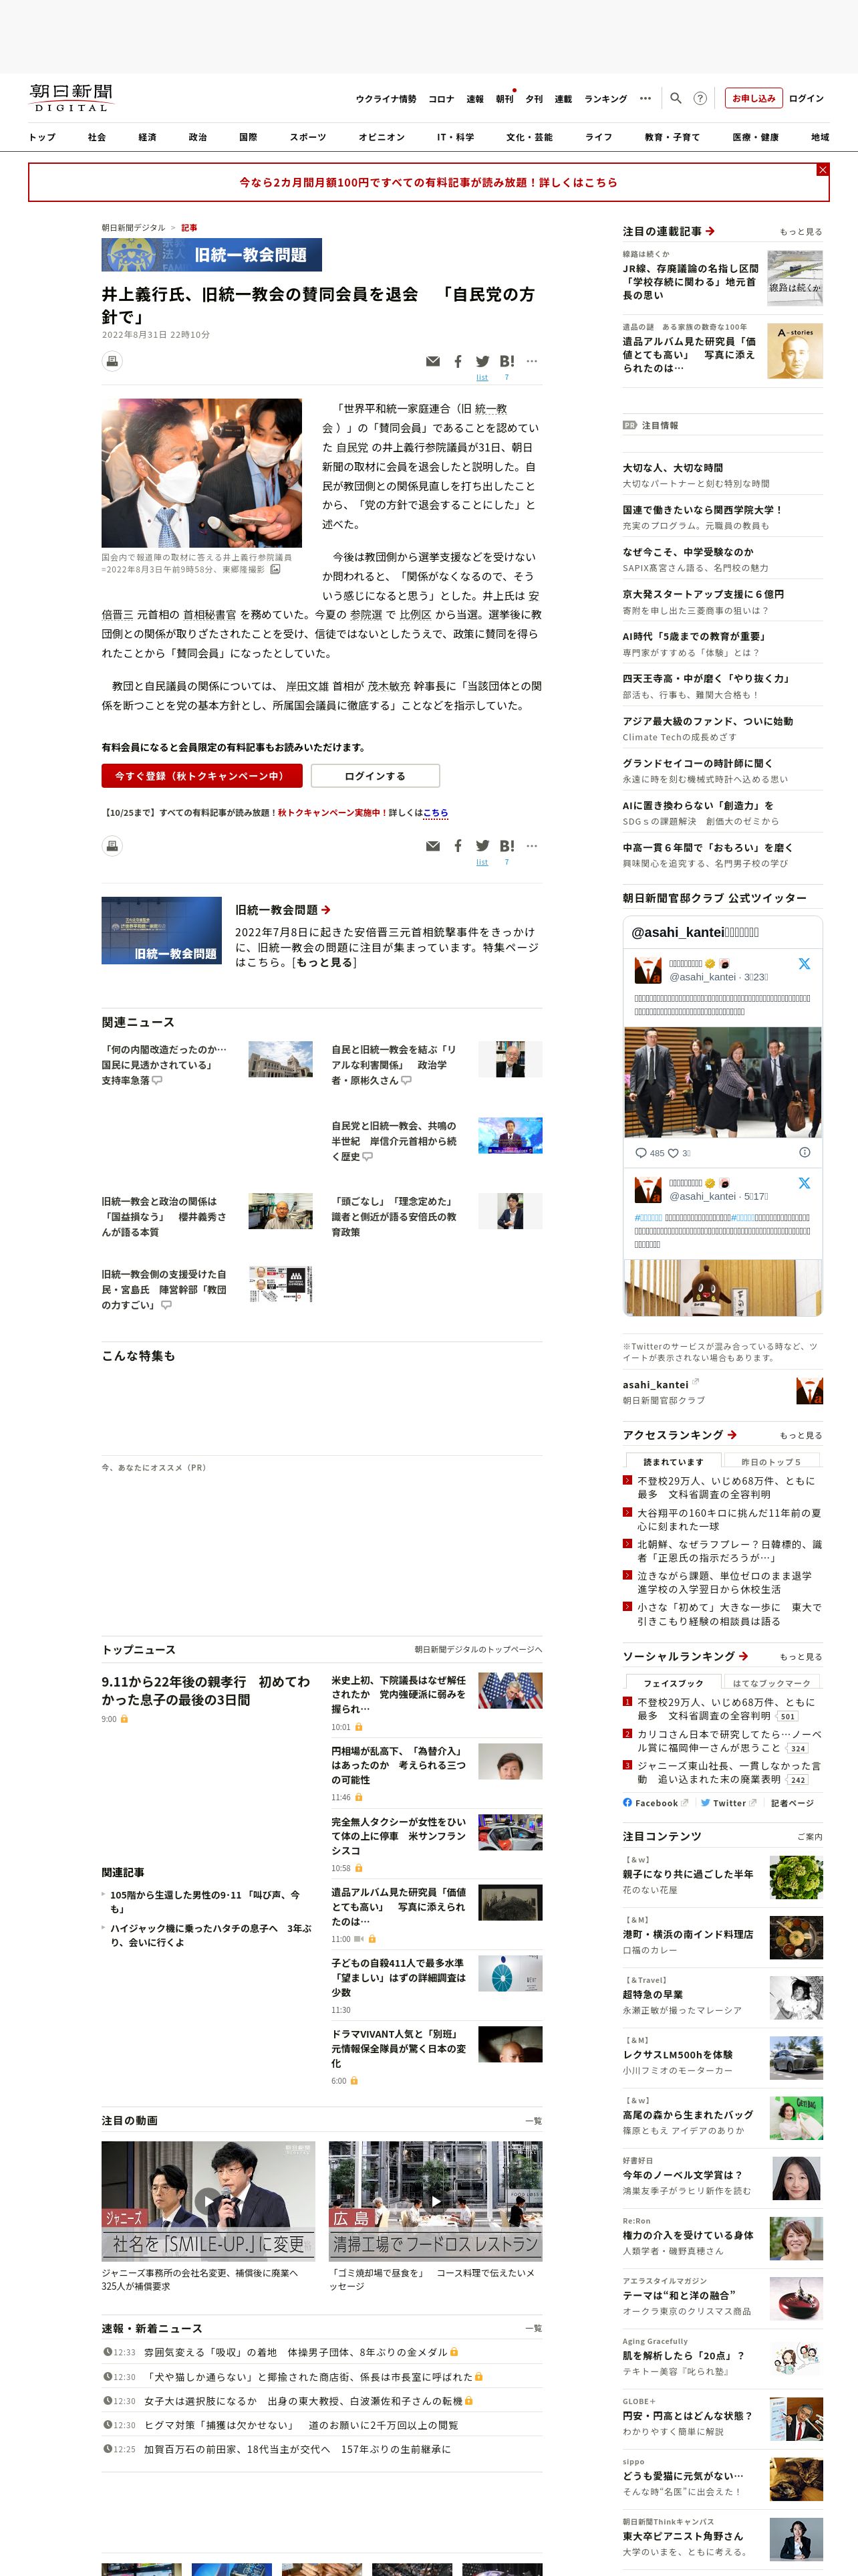Click 一覧 link beside 注目の動画

[x=533, y=2121]
